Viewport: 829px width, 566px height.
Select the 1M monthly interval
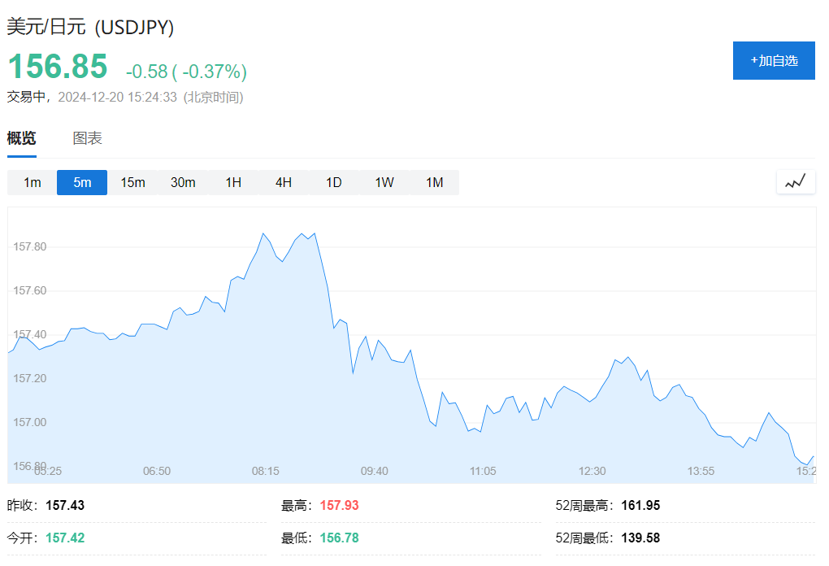coord(435,182)
